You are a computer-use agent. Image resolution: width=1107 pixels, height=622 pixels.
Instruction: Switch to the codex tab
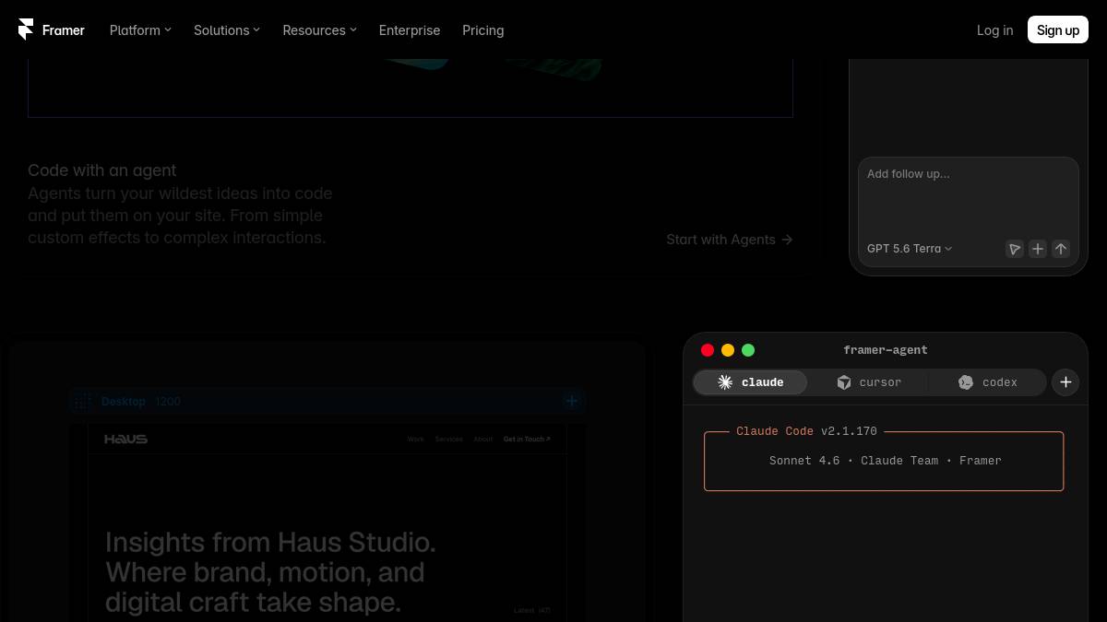(987, 382)
